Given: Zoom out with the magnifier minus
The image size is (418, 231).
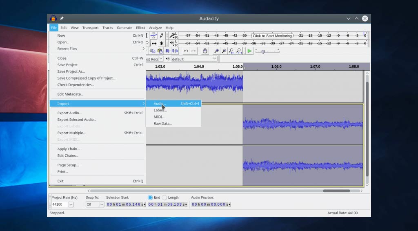Looking at the screenshot, I should 224,51.
